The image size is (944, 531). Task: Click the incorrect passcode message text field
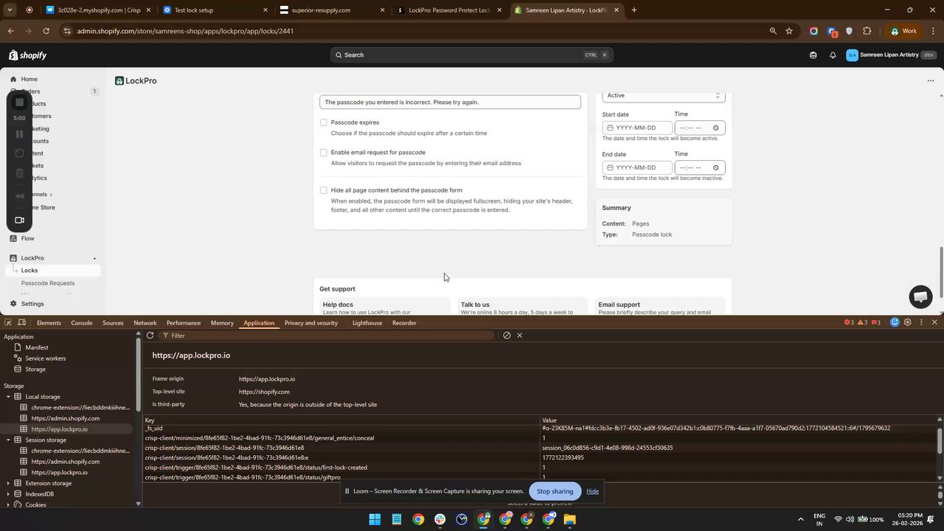click(x=451, y=103)
